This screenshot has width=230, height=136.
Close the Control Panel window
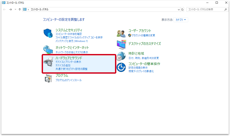(226, 3)
